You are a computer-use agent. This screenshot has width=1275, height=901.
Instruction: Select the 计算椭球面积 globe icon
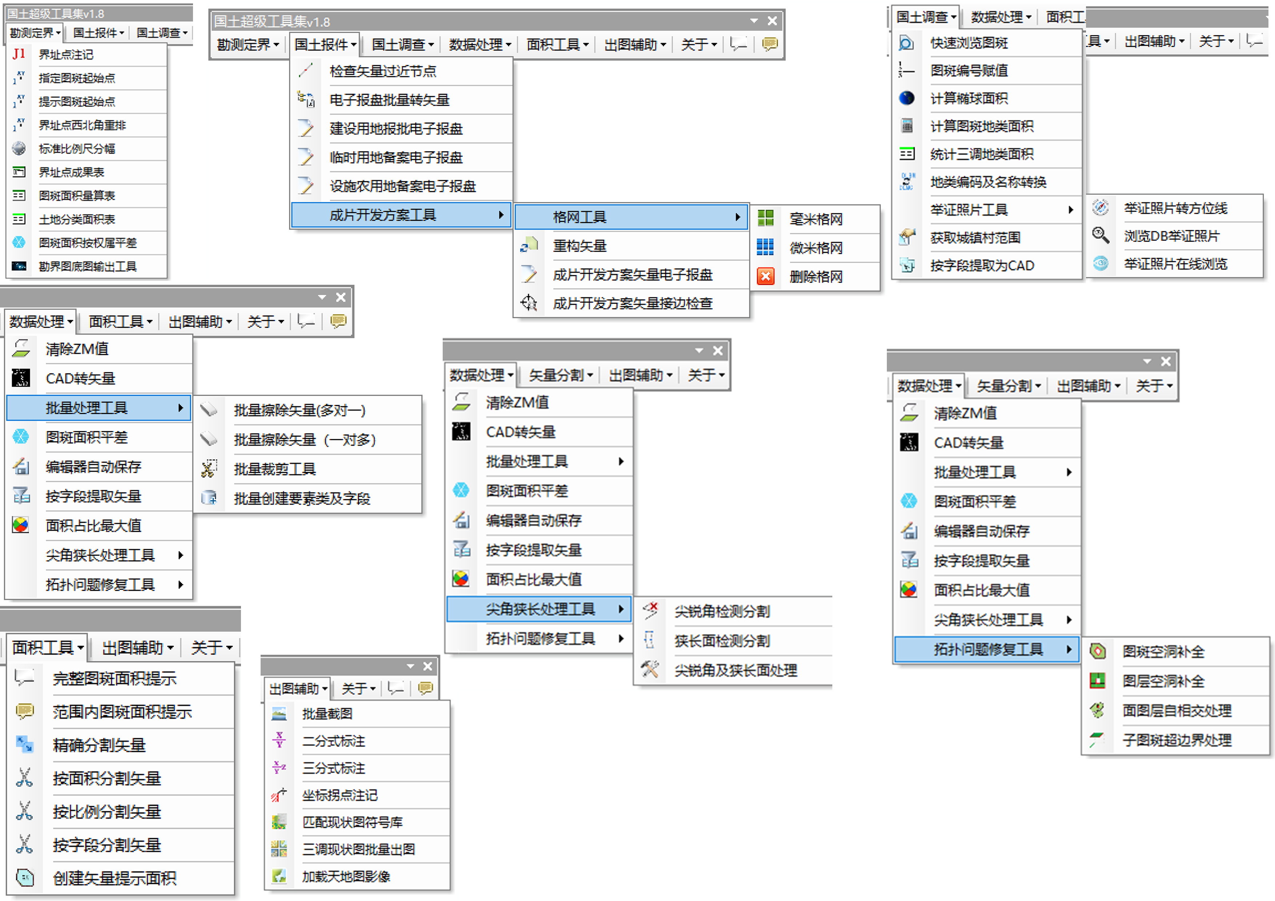tap(906, 98)
